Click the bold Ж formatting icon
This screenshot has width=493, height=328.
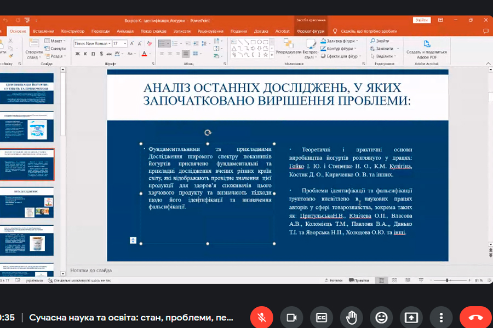click(77, 54)
